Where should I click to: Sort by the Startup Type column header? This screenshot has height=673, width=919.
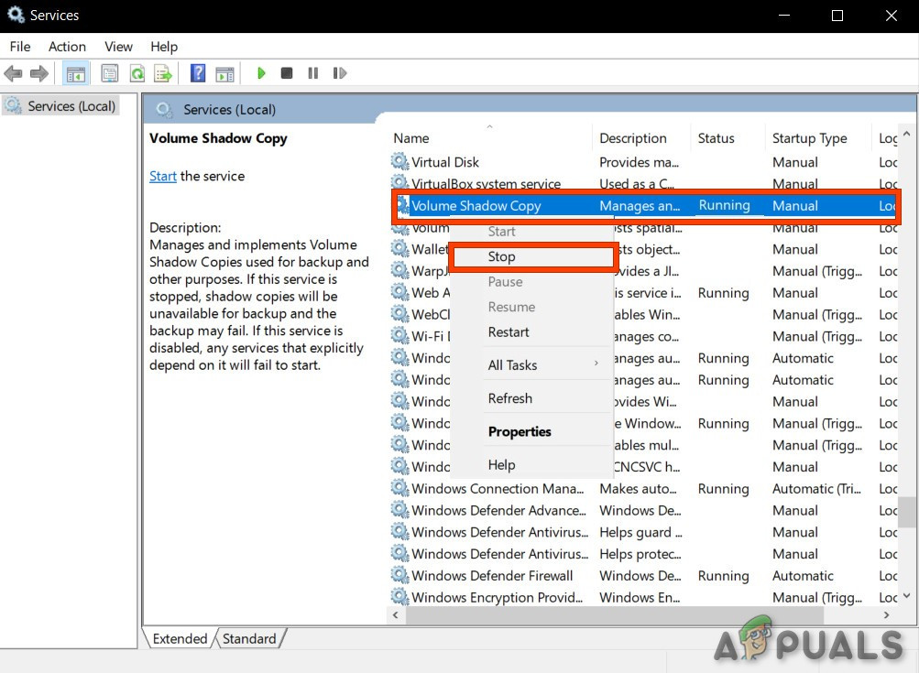point(809,138)
